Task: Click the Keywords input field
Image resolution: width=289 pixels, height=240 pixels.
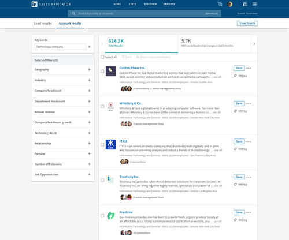Action: coord(60,47)
